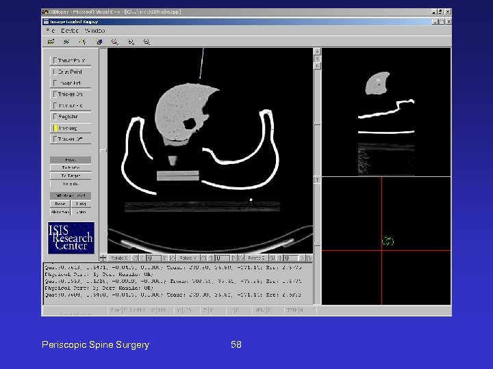Click the Bone window level preset button
The width and height of the screenshot is (493, 369).
pyautogui.click(x=60, y=204)
